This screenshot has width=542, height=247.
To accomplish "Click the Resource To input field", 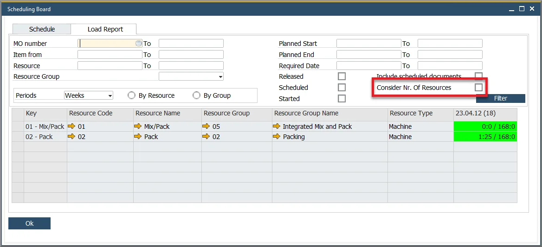I will click(x=191, y=65).
